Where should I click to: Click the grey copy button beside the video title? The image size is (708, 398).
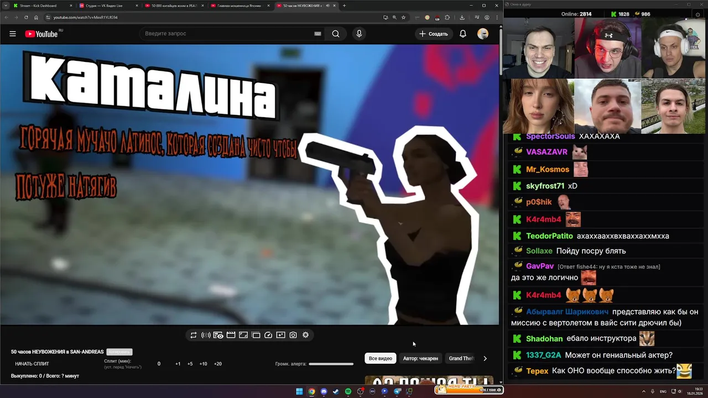(x=119, y=352)
